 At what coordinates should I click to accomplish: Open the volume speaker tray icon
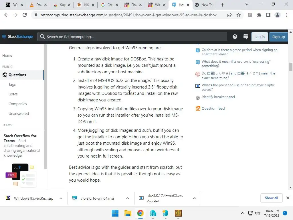(x=258, y=213)
